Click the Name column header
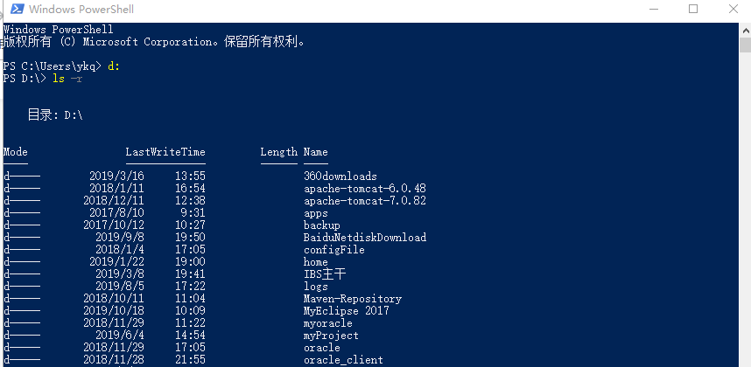The height and width of the screenshot is (367, 751). pyautogui.click(x=316, y=152)
